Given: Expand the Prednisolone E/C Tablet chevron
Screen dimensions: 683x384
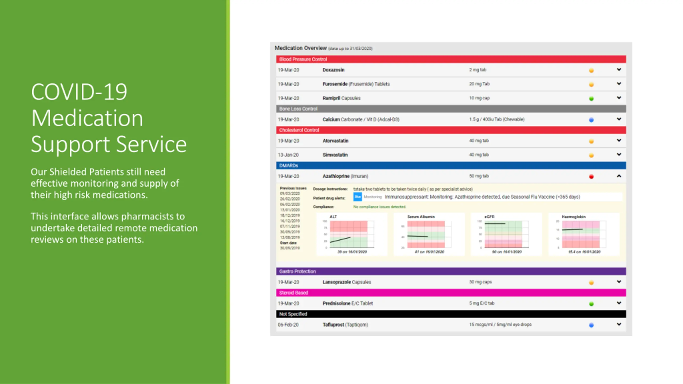Looking at the screenshot, I should [619, 303].
